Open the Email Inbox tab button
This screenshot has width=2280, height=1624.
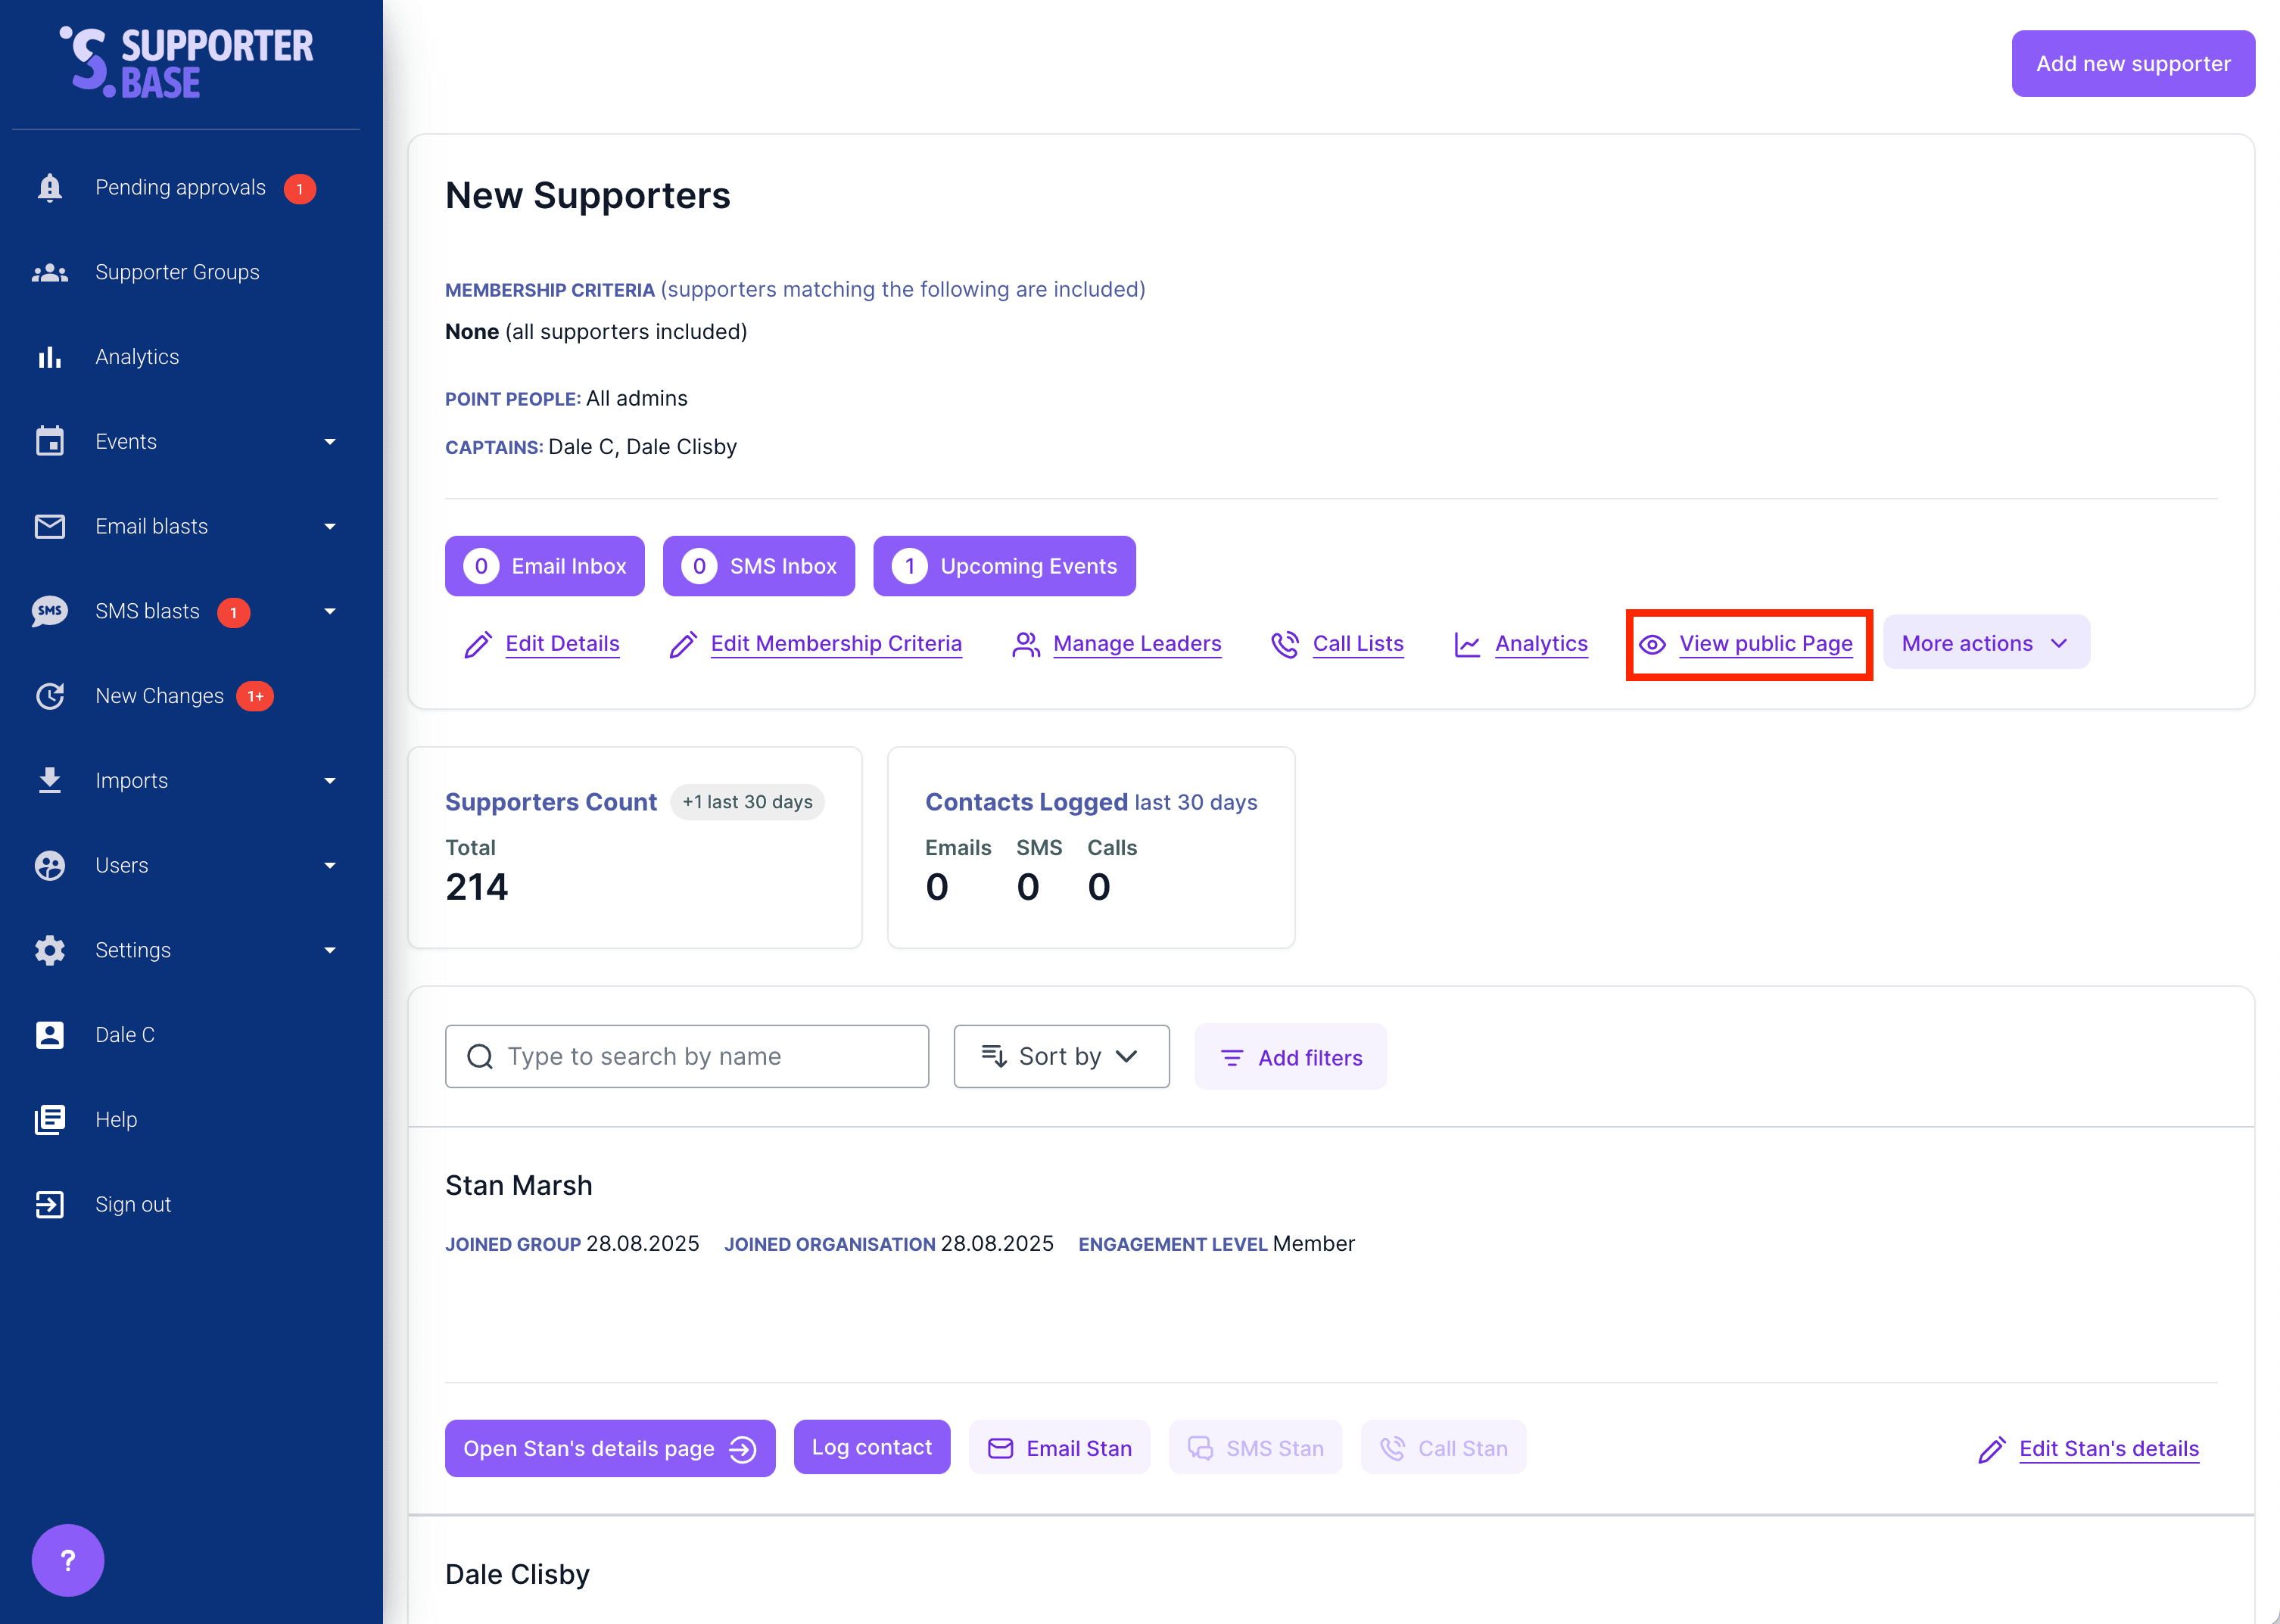[x=544, y=566]
